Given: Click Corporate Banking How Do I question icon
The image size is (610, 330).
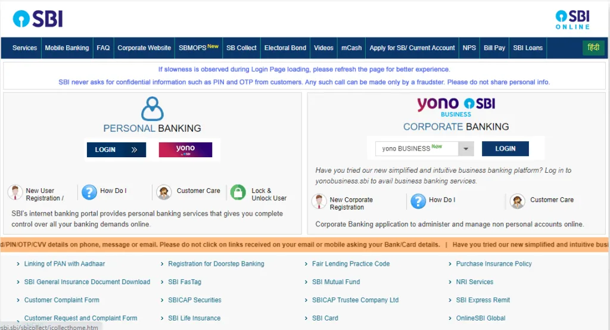Looking at the screenshot, I should pyautogui.click(x=418, y=201).
